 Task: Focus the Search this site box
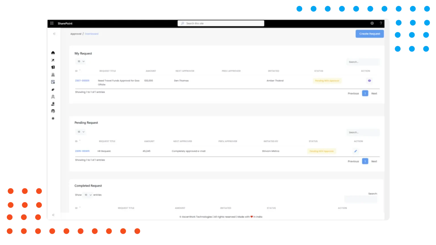click(x=221, y=23)
